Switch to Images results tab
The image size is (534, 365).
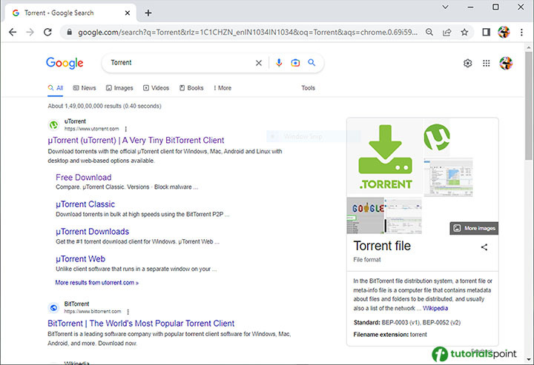119,88
